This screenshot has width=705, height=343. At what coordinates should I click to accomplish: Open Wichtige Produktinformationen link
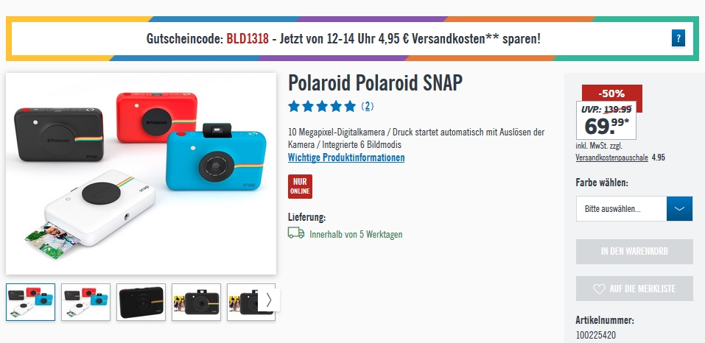(x=346, y=158)
